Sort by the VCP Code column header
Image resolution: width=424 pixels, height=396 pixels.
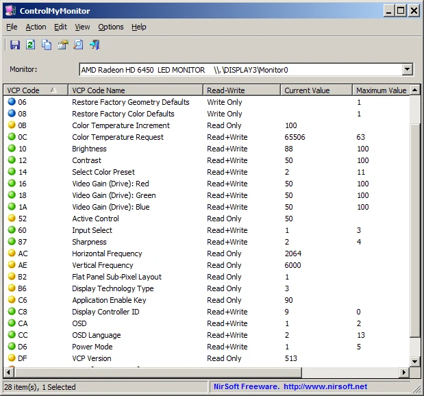pos(36,90)
